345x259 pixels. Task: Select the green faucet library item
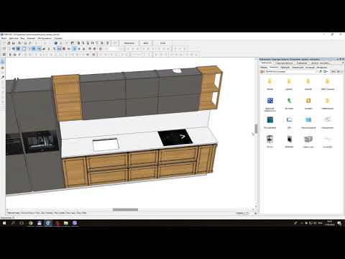pyautogui.click(x=289, y=101)
